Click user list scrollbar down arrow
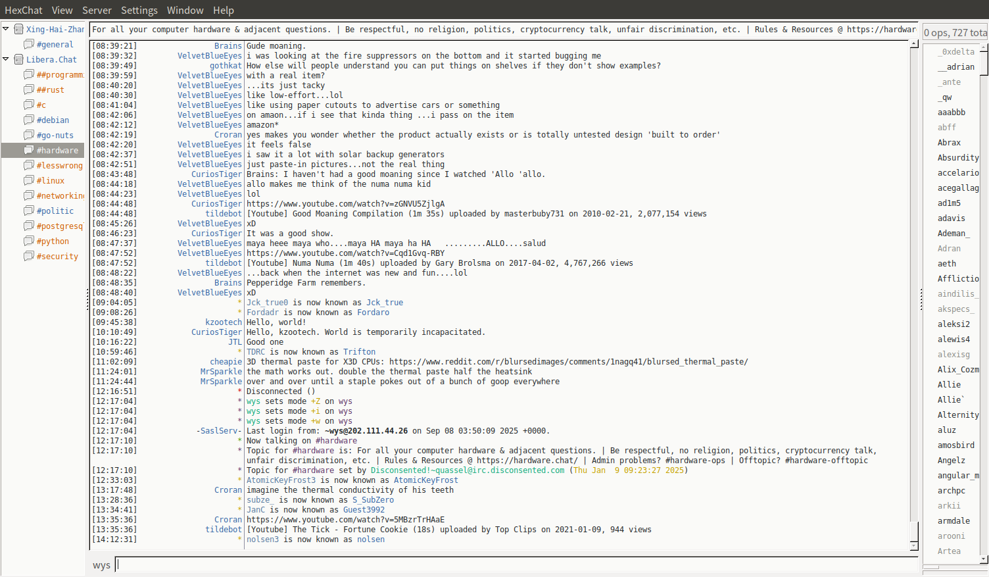Image resolution: width=989 pixels, height=577 pixels. point(984,559)
